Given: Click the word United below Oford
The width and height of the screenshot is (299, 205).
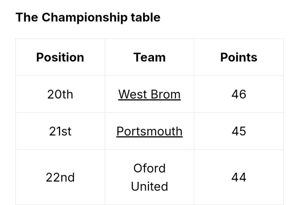Looking at the screenshot, I should click(x=149, y=186).
